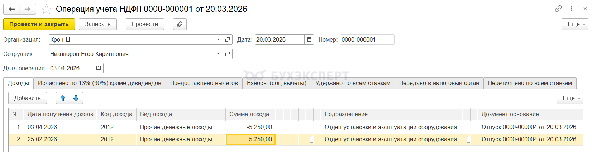Click the paperclip attachments icon

point(180,24)
